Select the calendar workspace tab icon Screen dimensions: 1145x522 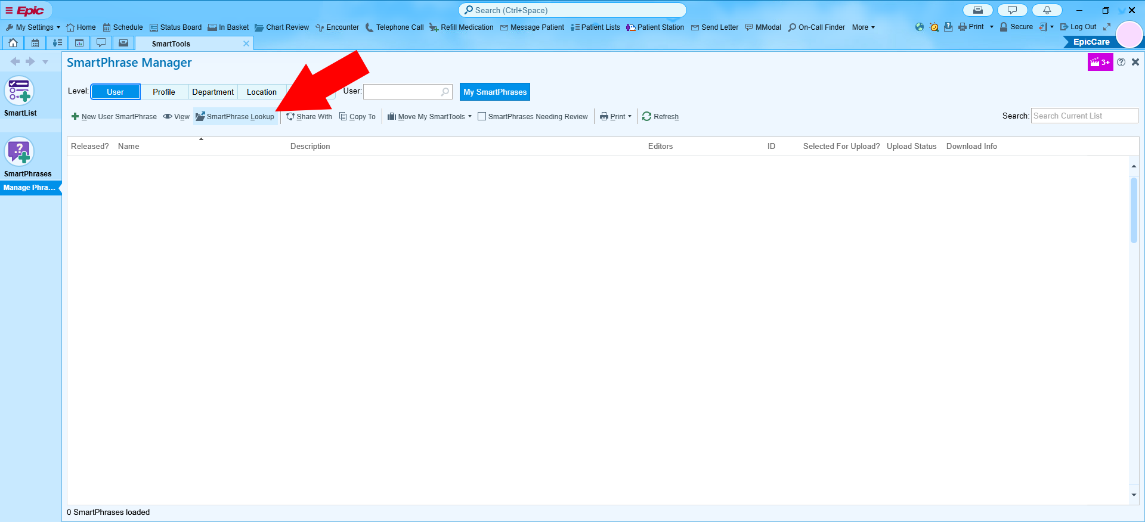pyautogui.click(x=35, y=43)
